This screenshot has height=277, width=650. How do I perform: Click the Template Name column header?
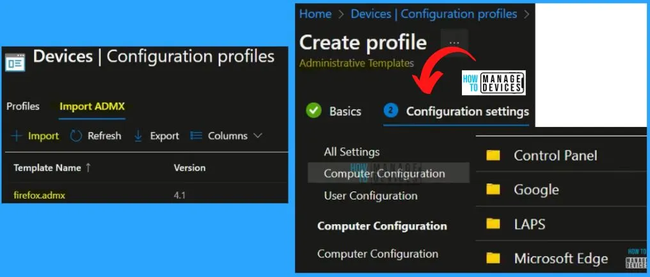(x=47, y=168)
